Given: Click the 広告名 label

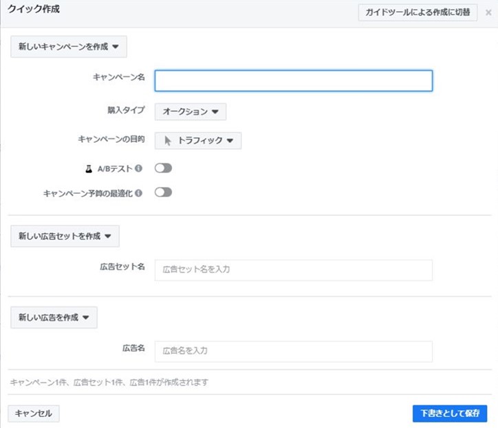Looking at the screenshot, I should (133, 348).
